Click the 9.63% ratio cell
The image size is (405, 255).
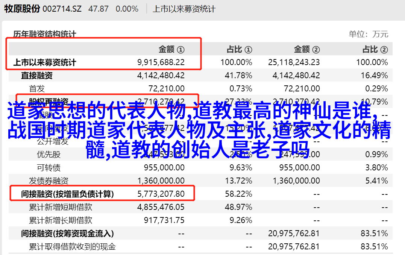pyautogui.click(x=241, y=168)
